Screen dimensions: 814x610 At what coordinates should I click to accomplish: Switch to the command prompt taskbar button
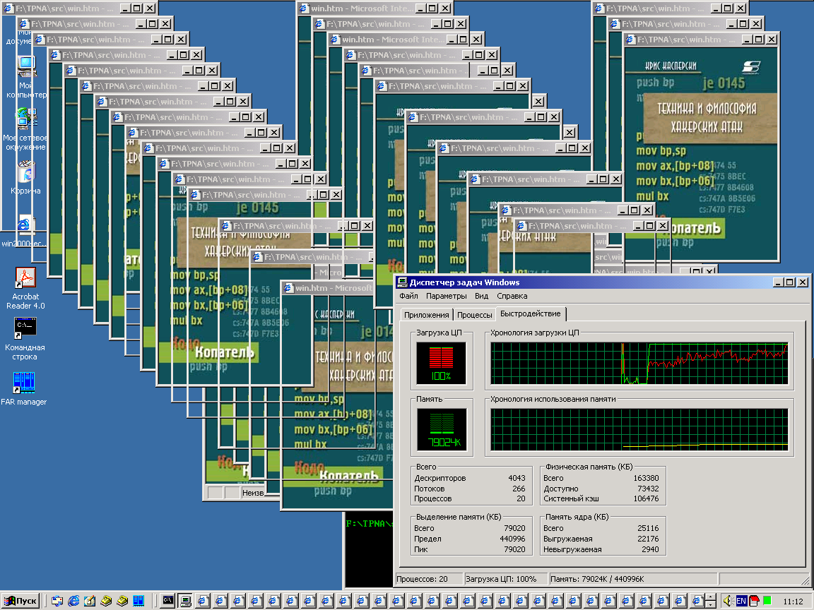coord(168,601)
